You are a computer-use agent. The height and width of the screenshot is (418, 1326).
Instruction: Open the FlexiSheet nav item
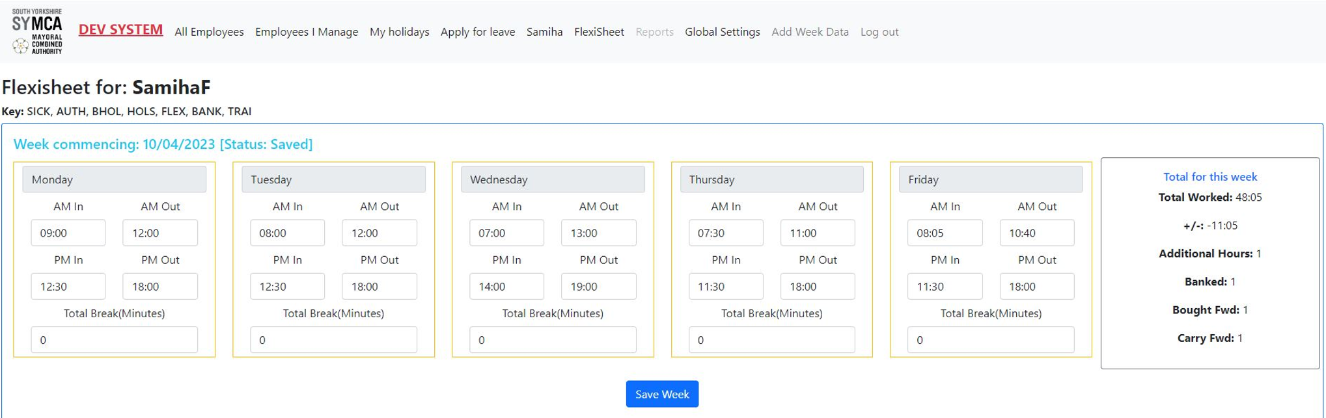tap(599, 32)
